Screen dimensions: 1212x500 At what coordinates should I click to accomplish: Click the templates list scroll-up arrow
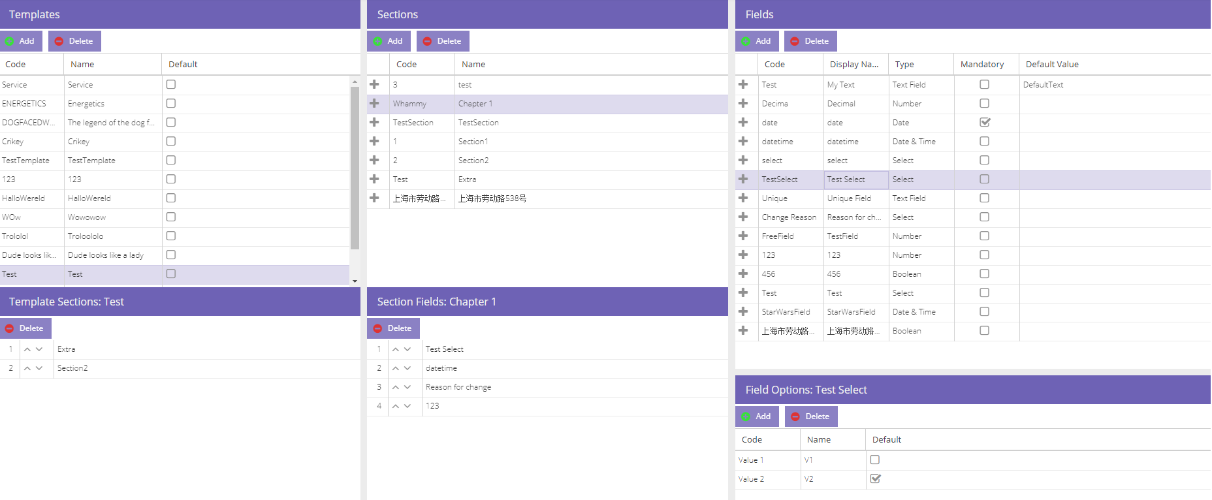point(355,82)
